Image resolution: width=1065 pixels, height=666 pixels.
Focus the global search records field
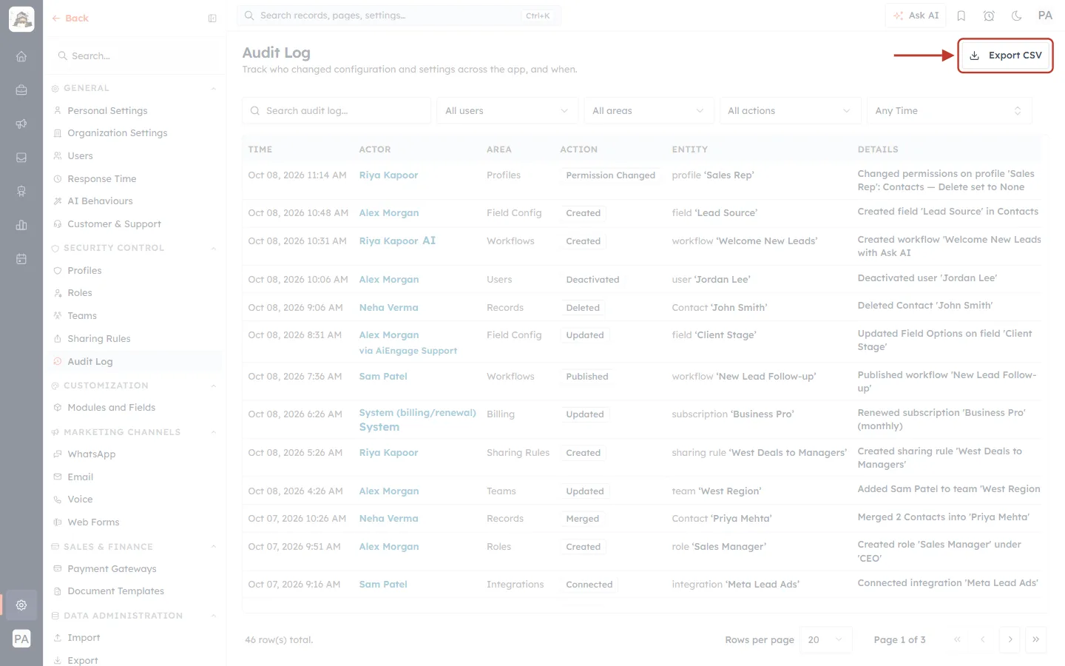coord(399,16)
